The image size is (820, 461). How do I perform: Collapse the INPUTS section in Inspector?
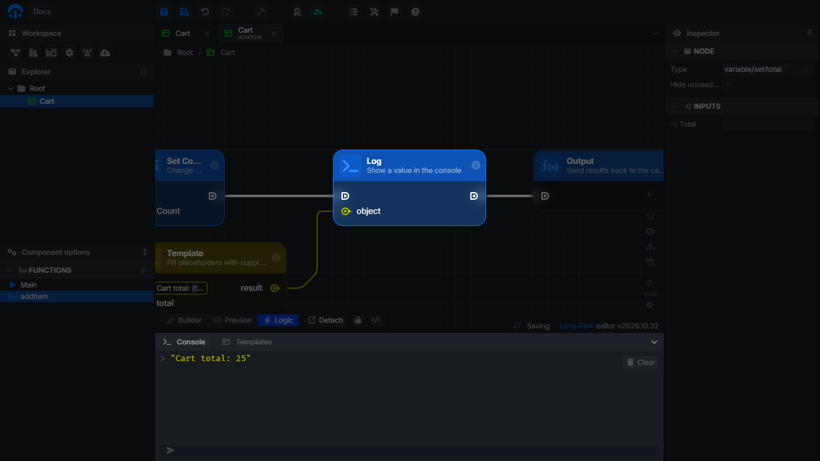[x=674, y=106]
